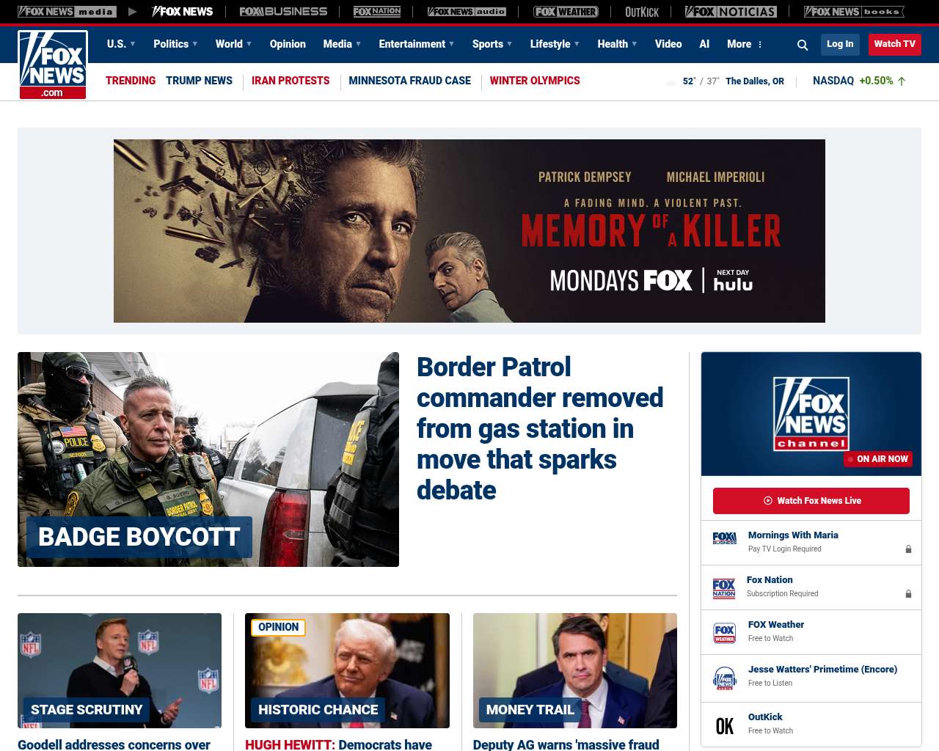The height and width of the screenshot is (751, 939).
Task: Expand the Politics dropdown menu
Action: click(175, 44)
